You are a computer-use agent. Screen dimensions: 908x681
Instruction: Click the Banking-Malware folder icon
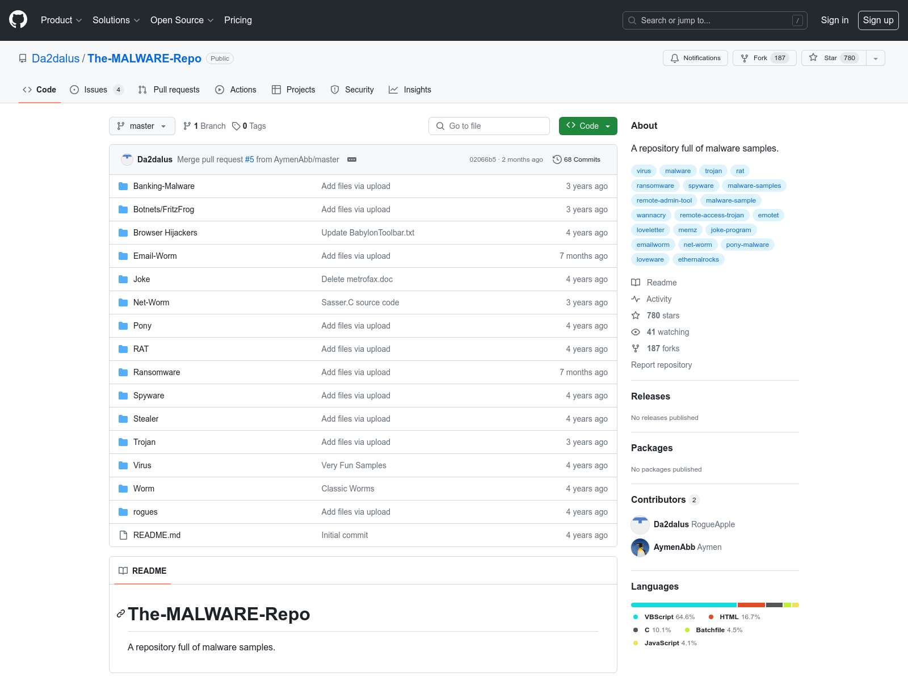pyautogui.click(x=123, y=186)
